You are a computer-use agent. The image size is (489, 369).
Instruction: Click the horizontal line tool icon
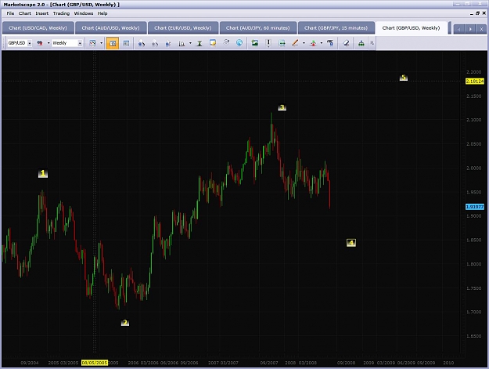click(282, 43)
